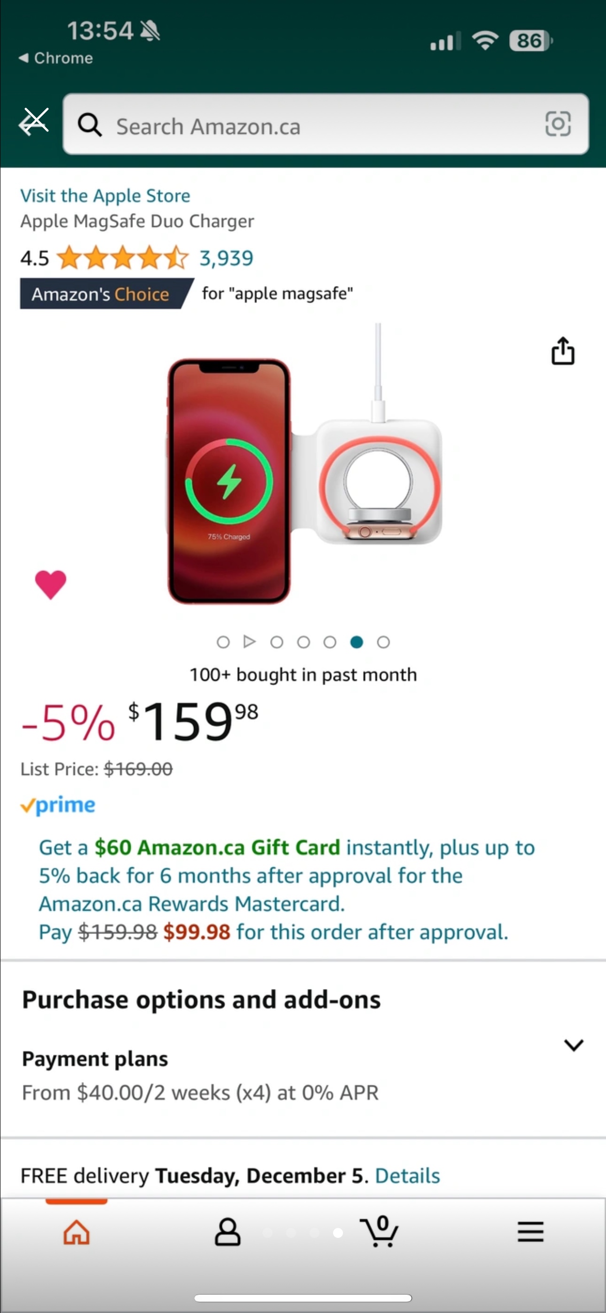This screenshot has height=1313, width=606.
Task: Toggle the wishlist heart icon
Action: click(x=51, y=584)
